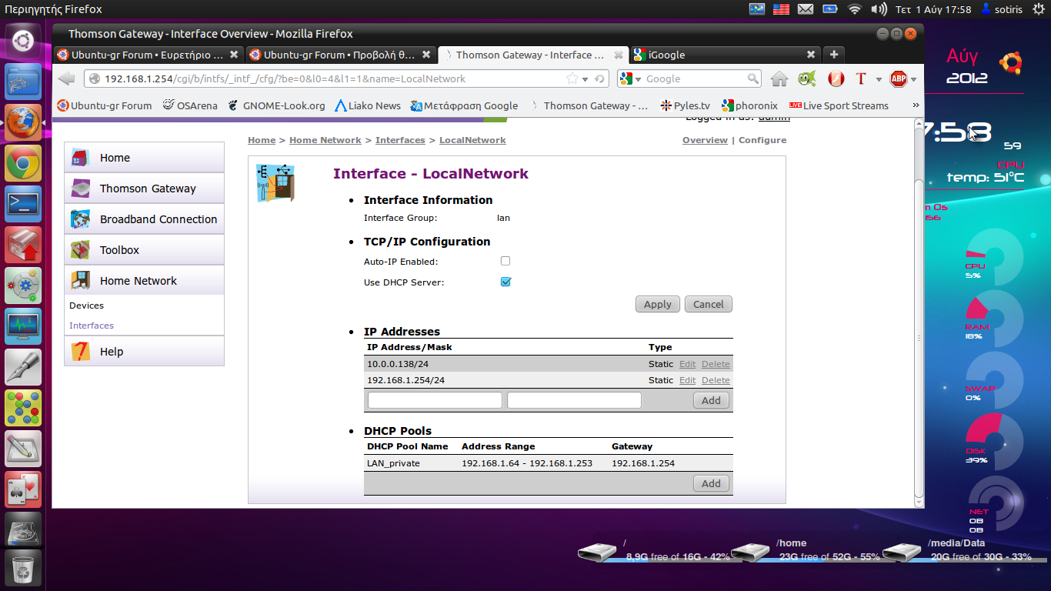Show more bookmarks with the chevron

point(915,105)
